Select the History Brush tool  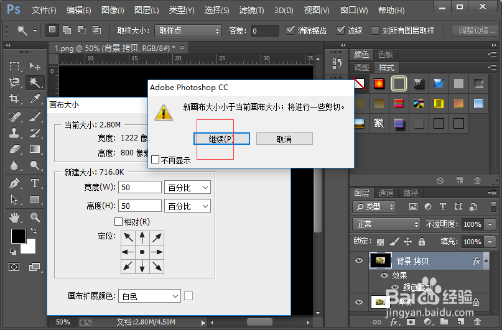pos(35,133)
